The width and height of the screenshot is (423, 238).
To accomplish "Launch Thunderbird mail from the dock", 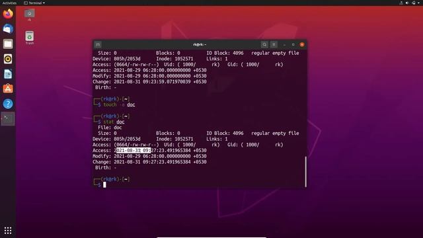I will [x=8, y=28].
